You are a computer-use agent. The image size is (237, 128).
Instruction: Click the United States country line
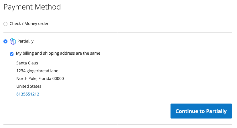tap(29, 86)
